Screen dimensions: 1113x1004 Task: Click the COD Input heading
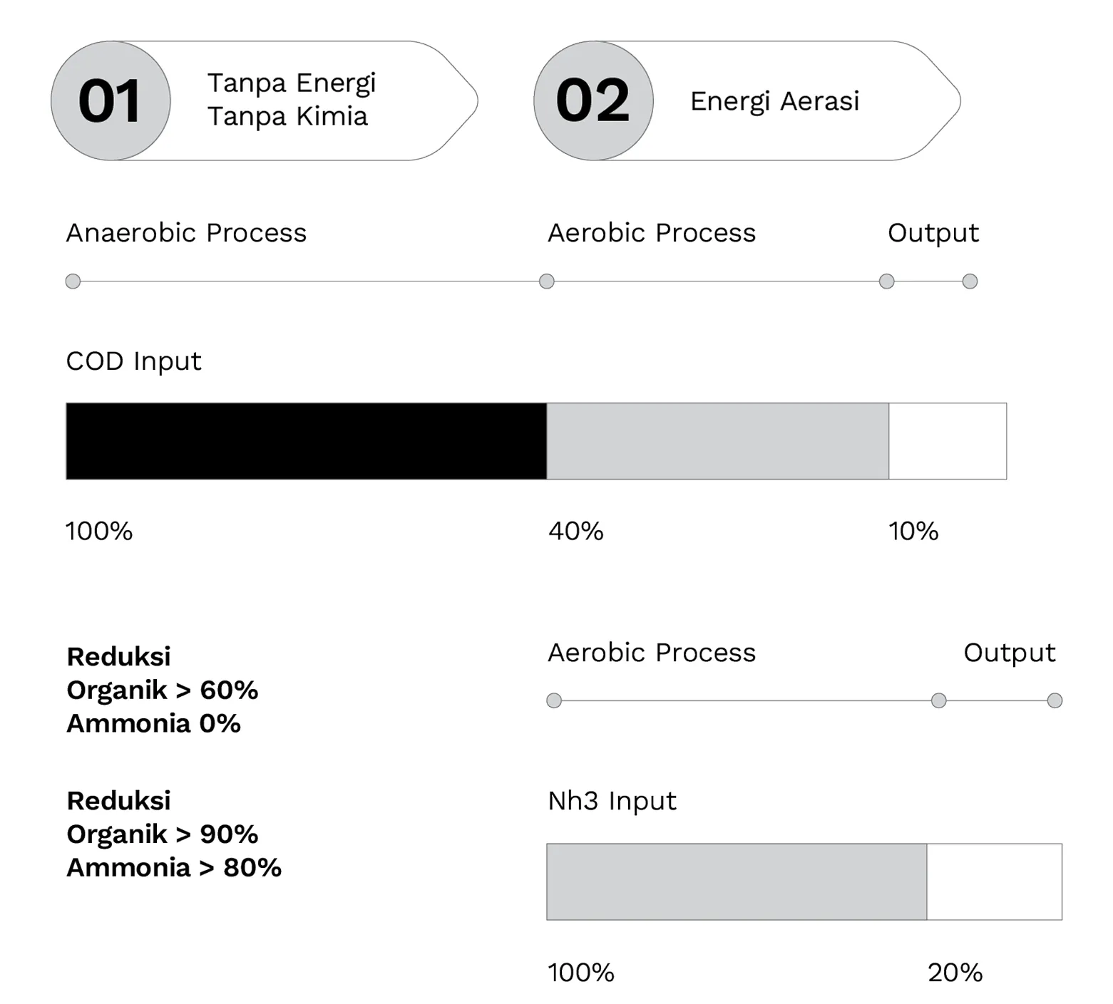pos(134,361)
